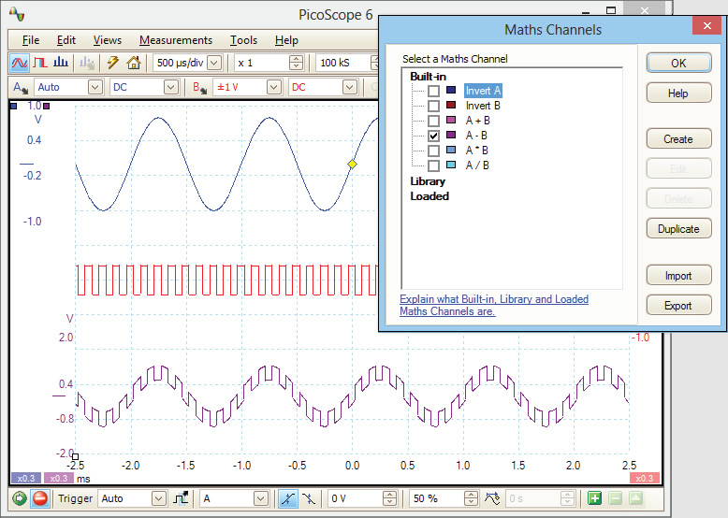Image resolution: width=728 pixels, height=518 pixels.
Task: Open Channel A options button
Action: click(x=21, y=88)
